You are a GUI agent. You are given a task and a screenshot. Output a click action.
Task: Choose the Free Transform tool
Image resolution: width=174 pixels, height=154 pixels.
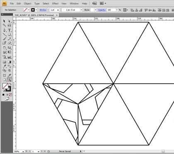click(9, 52)
